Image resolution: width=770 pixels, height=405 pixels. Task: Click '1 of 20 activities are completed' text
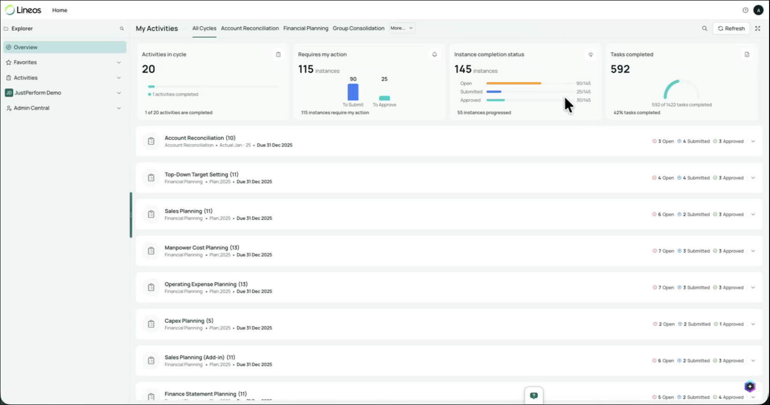179,113
